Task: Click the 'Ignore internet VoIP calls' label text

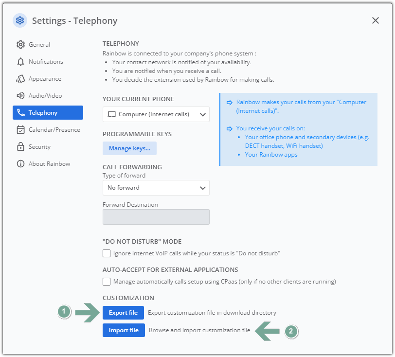Action: tap(197, 253)
